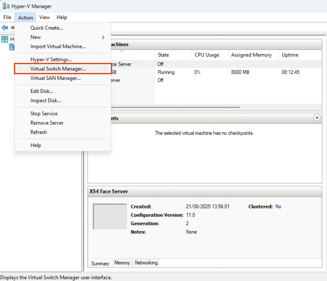Click the 00:12:45 uptime value
This screenshot has height=281, width=327.
[x=290, y=72]
